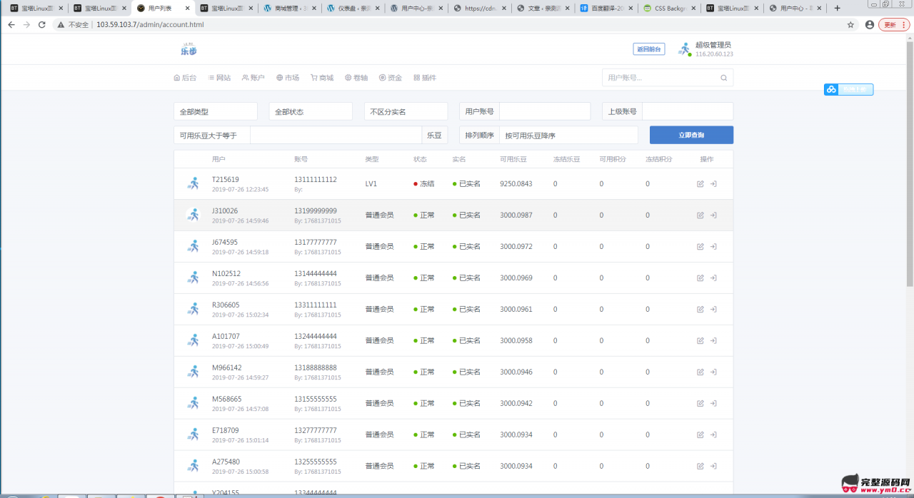The image size is (914, 498).
Task: Expand the 不区分实名 verification dropdown
Action: (x=406, y=112)
